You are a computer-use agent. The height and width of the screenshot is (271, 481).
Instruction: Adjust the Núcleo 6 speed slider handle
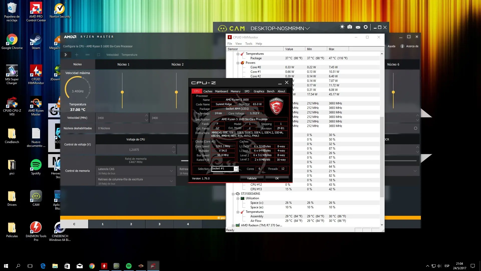[393, 92]
